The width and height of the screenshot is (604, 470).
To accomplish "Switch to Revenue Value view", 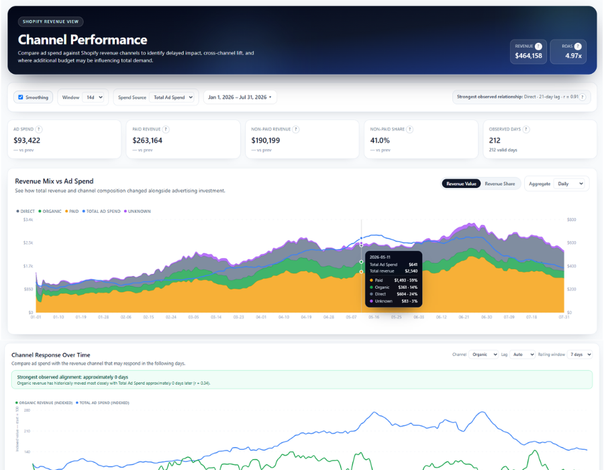I will coord(461,184).
